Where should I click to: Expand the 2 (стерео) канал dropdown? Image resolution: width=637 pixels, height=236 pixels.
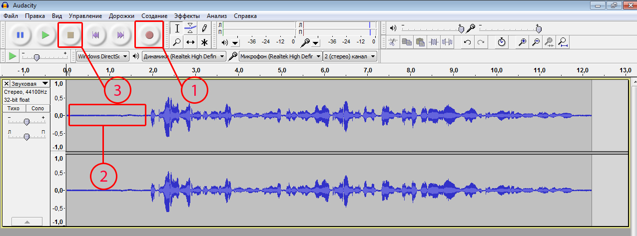[350, 56]
